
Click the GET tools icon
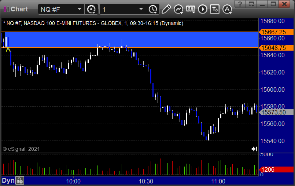pos(191,9)
